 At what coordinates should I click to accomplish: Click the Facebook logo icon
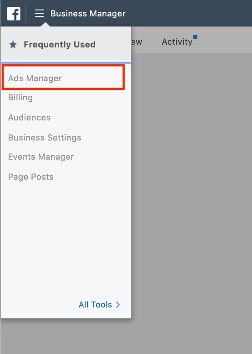point(14,14)
